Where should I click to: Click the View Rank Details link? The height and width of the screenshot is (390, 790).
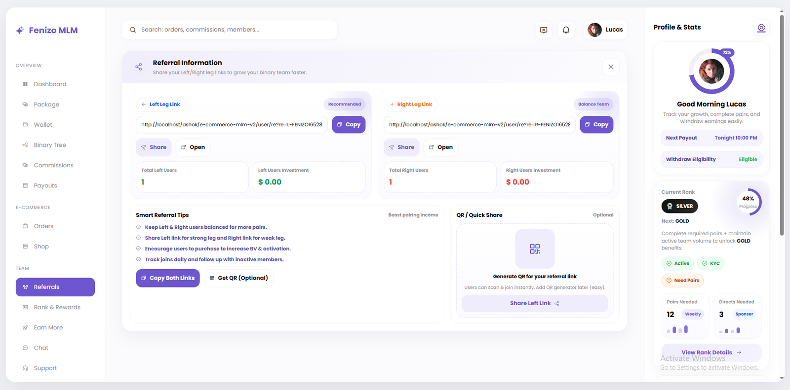click(711, 353)
